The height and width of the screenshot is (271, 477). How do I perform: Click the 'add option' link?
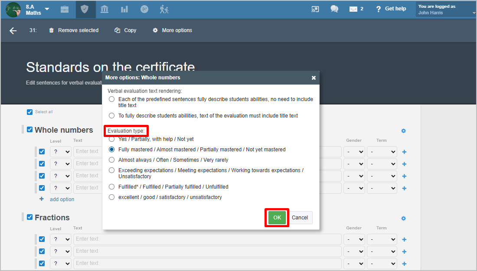(62, 199)
